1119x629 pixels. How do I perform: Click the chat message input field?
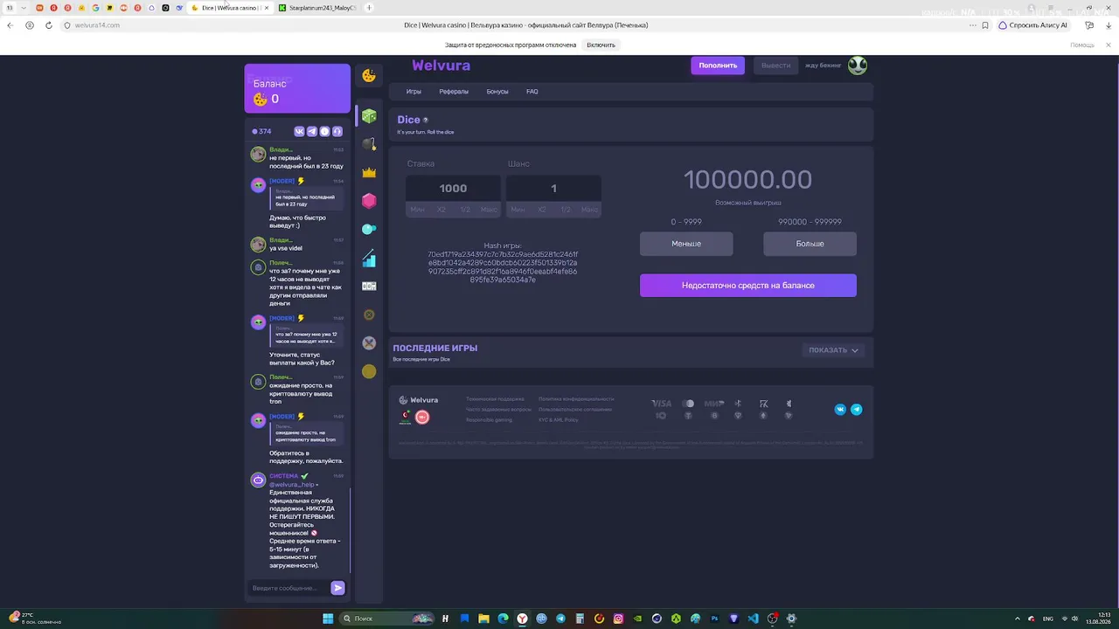289,588
